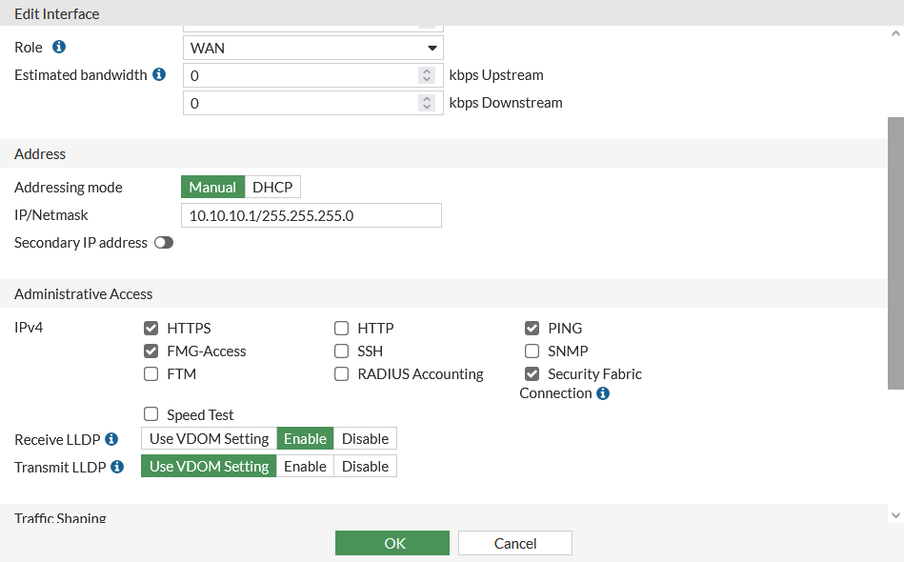Click the info icon next to Role

pos(59,47)
